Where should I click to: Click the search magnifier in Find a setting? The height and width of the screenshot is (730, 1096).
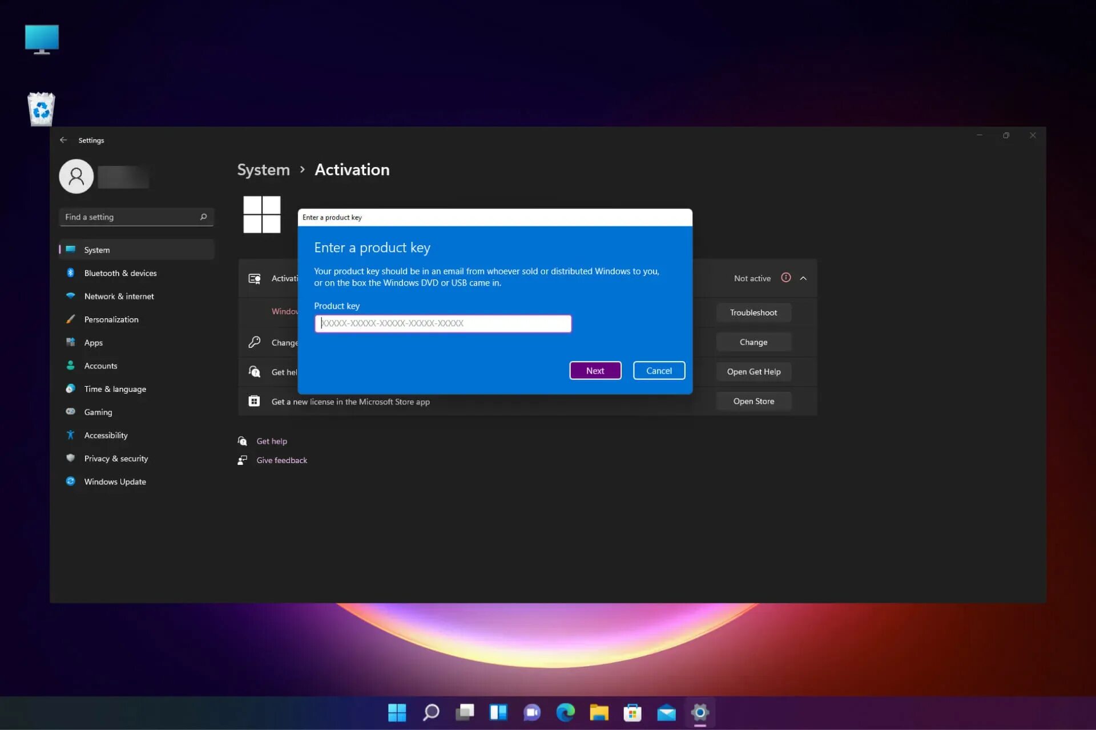pos(203,217)
